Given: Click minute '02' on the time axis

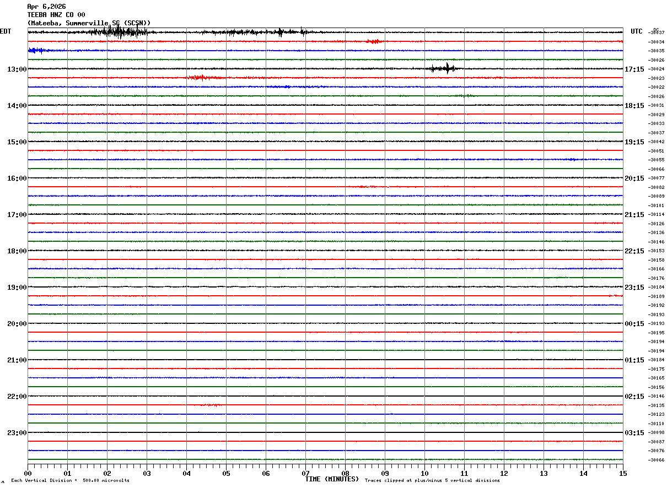Looking at the screenshot, I should (107, 473).
